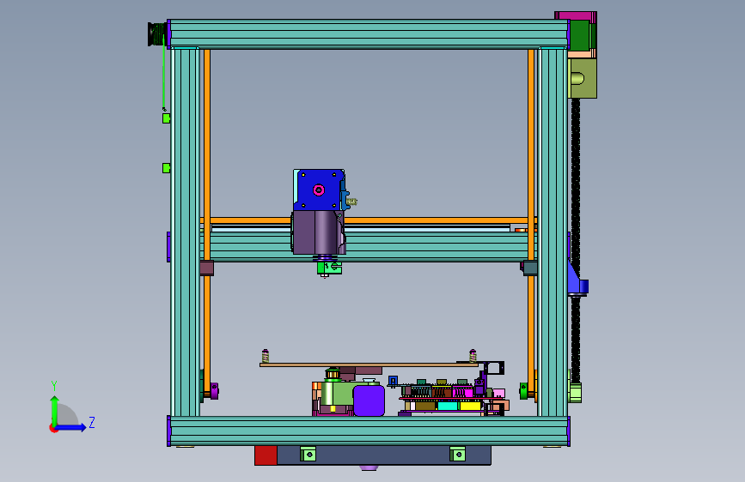Screen dimensions: 745x482
Task: Select the left vertical aluminum extrusion post
Action: tap(186, 232)
